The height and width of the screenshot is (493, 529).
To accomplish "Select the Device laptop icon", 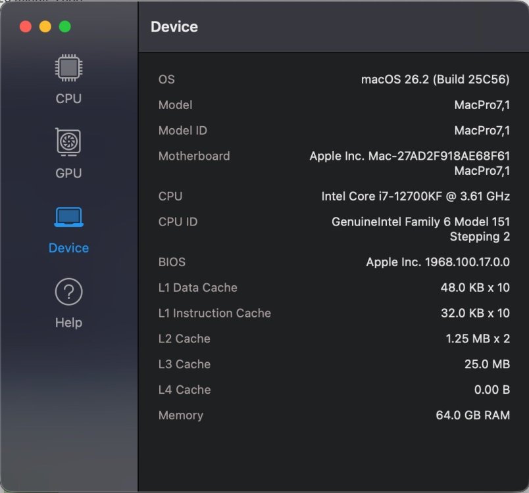I will pos(68,217).
